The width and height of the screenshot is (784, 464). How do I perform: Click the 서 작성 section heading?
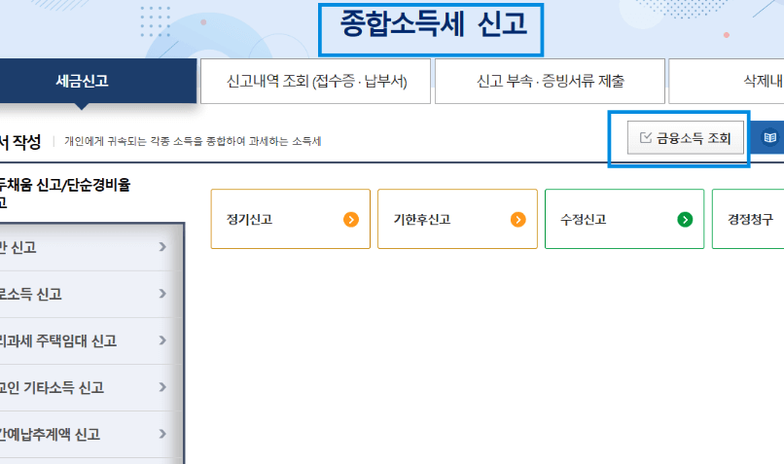[x=20, y=142]
